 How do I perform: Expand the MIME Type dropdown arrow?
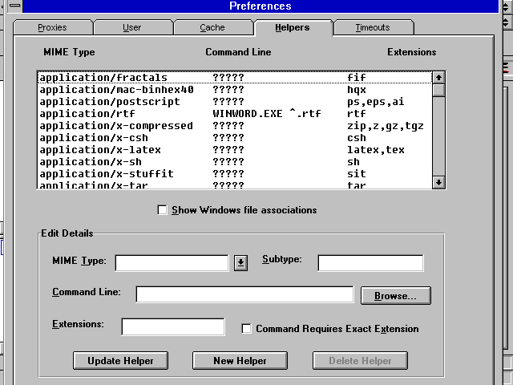[240, 263]
